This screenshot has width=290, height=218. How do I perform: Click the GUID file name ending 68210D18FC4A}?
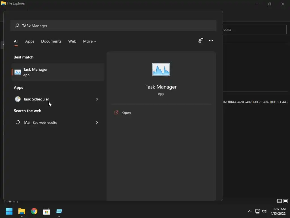click(255, 102)
